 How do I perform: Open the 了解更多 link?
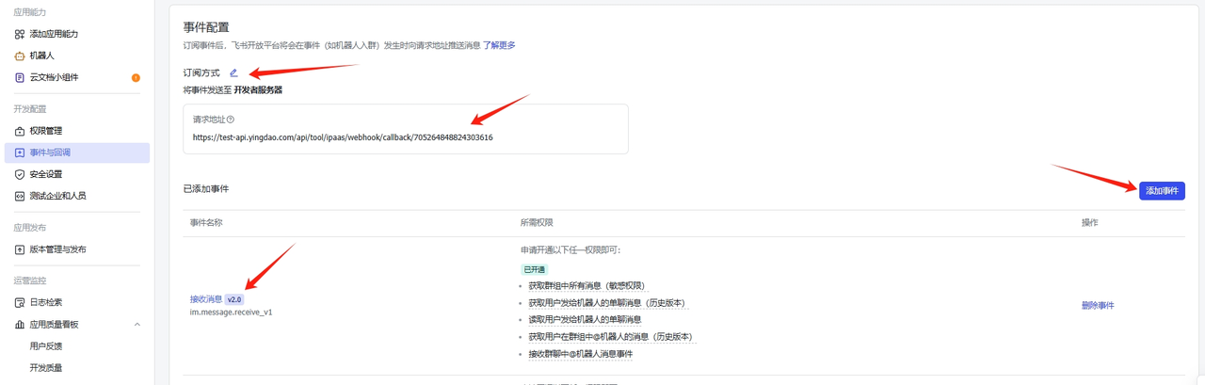pyautogui.click(x=499, y=45)
